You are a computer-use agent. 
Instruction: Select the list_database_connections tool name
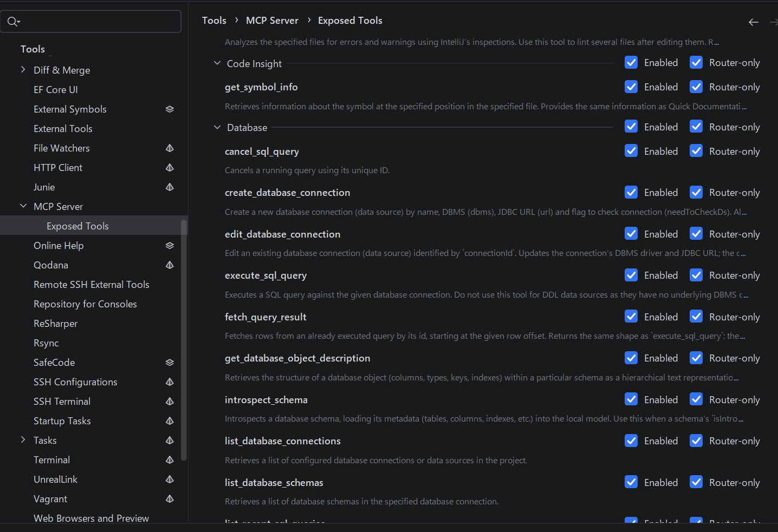(x=283, y=441)
